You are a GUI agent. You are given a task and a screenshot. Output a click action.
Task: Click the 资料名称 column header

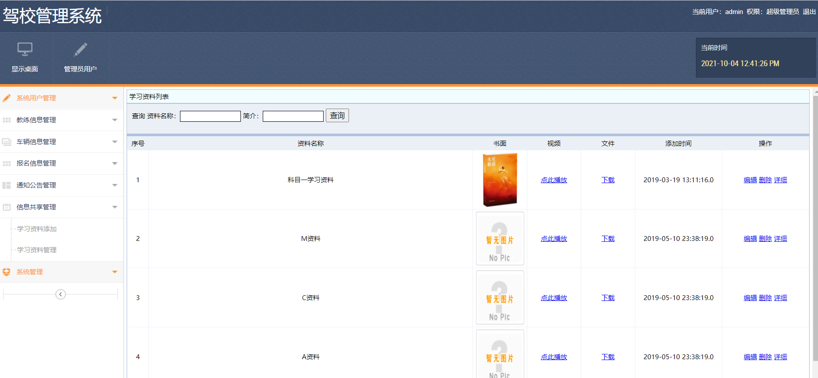[x=310, y=144]
